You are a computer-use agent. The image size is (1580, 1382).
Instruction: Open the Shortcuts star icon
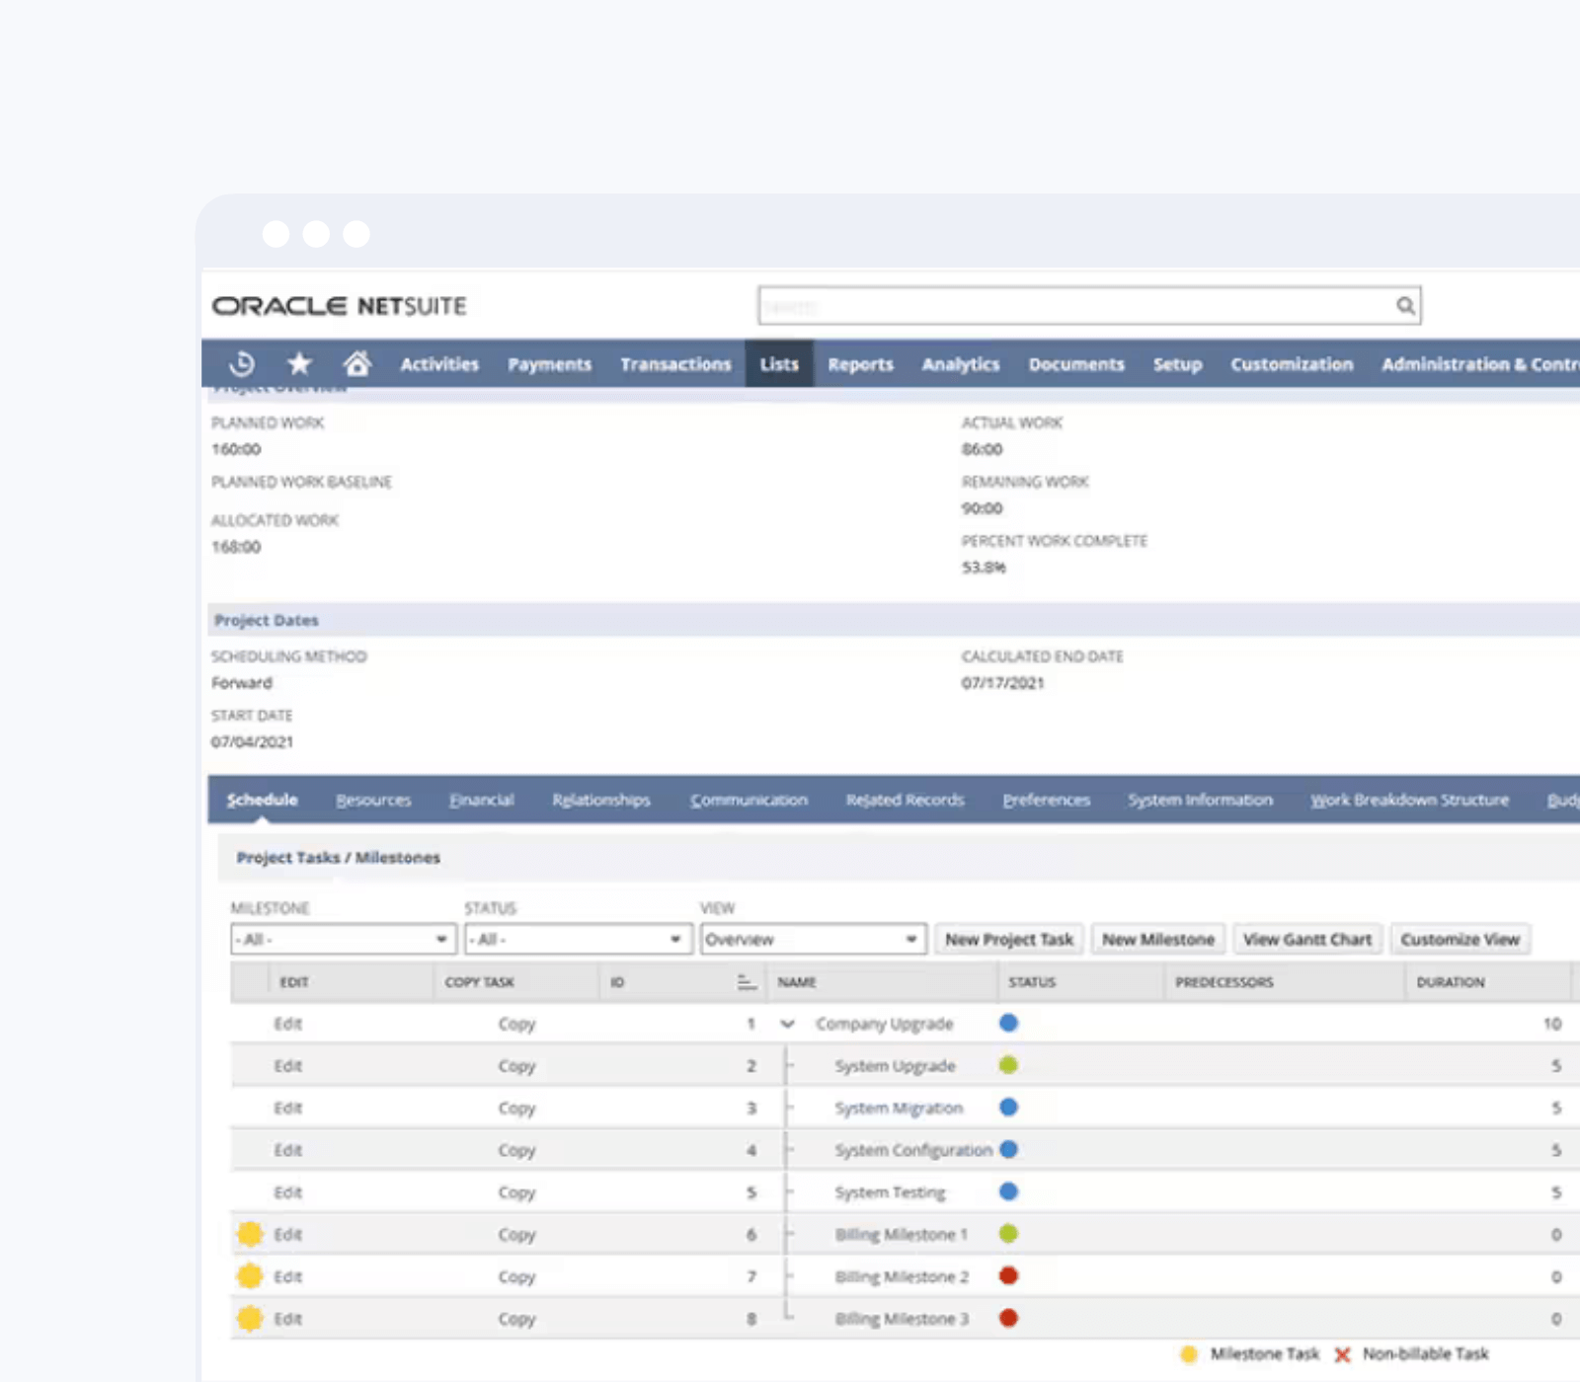tap(299, 364)
